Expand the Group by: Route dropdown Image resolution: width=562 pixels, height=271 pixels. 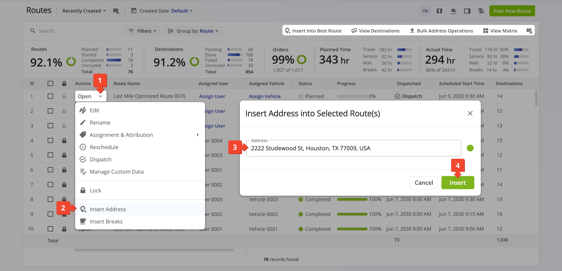pyautogui.click(x=193, y=31)
